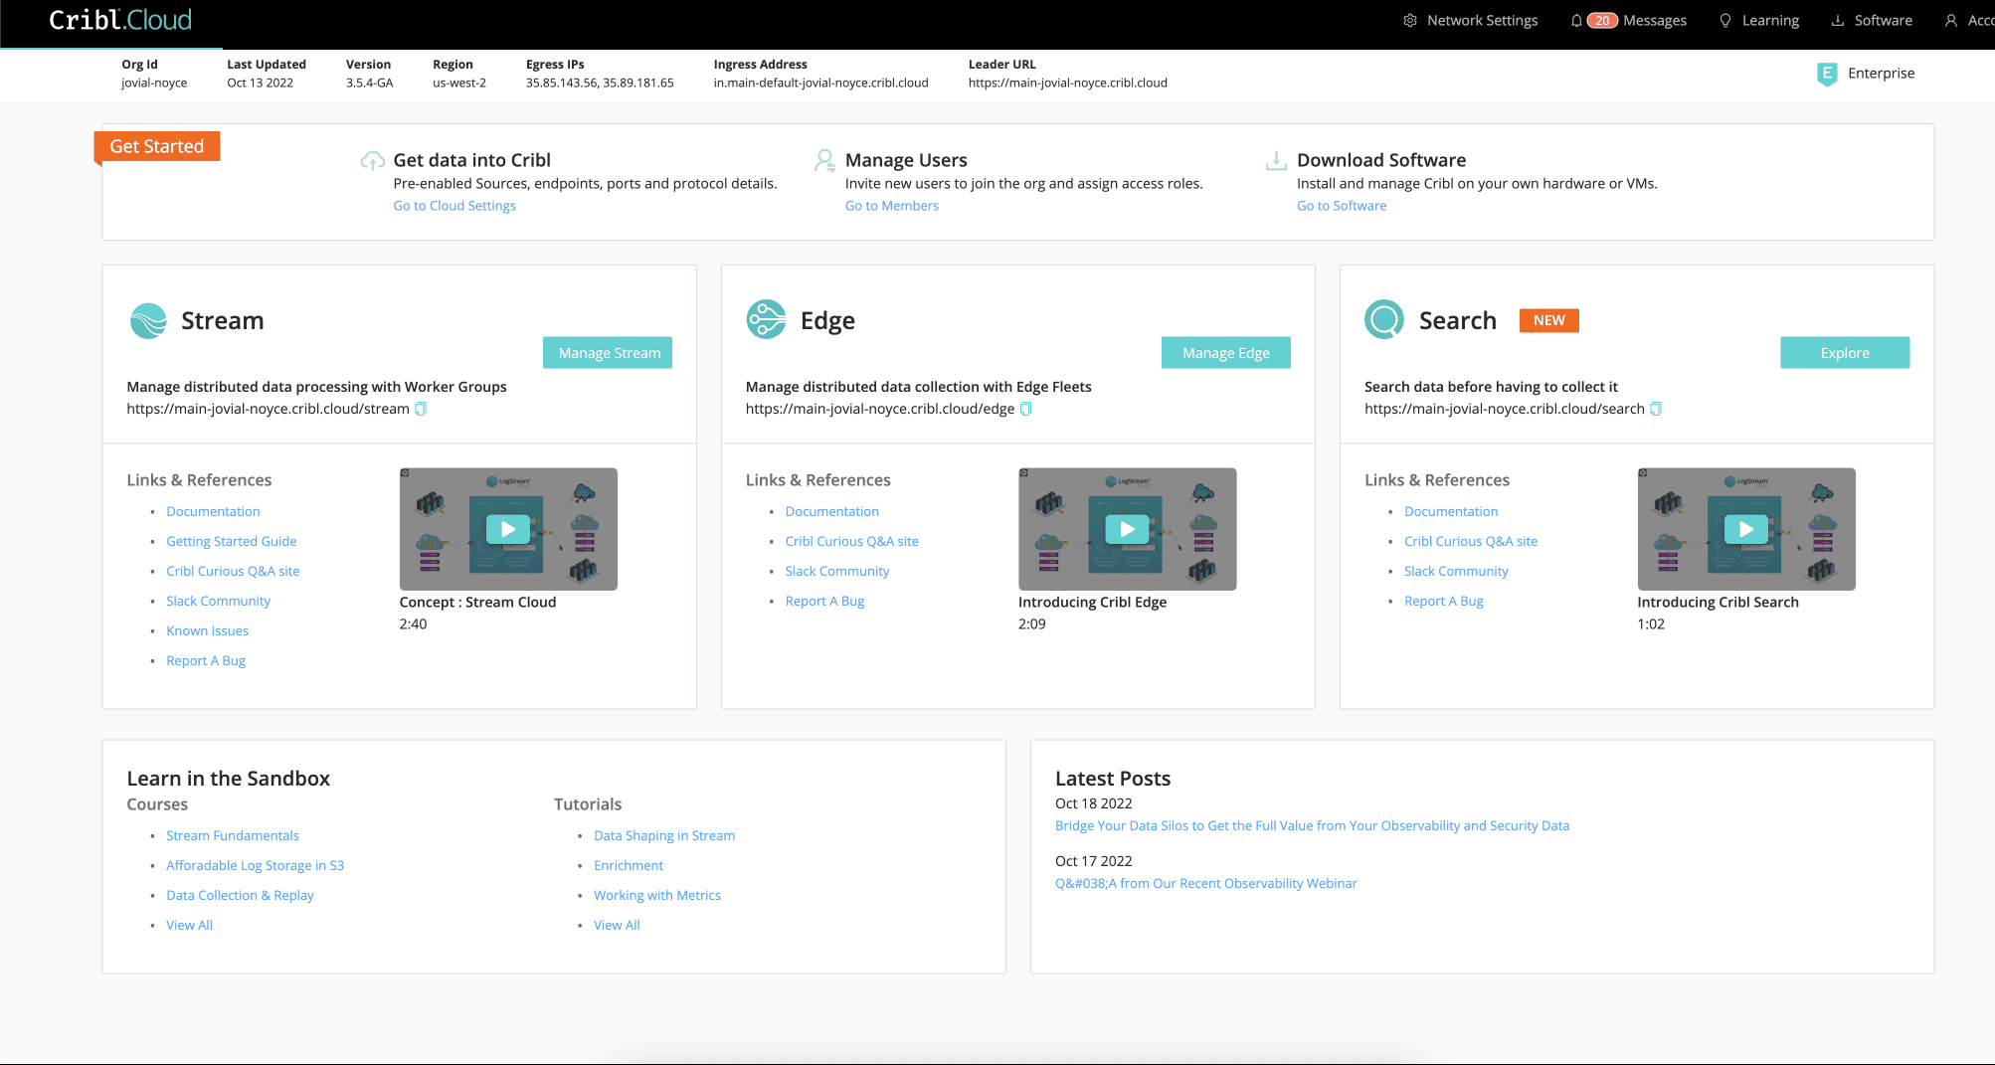Click the Edge product logo icon
The width and height of the screenshot is (1995, 1065).
[766, 320]
